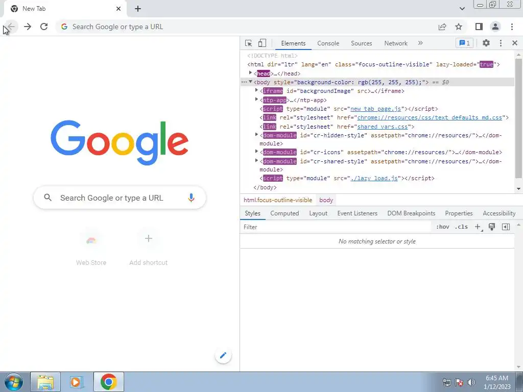523x392 pixels.
Task: Expand the dom-module cr-hidden-style node
Action: coord(256,135)
